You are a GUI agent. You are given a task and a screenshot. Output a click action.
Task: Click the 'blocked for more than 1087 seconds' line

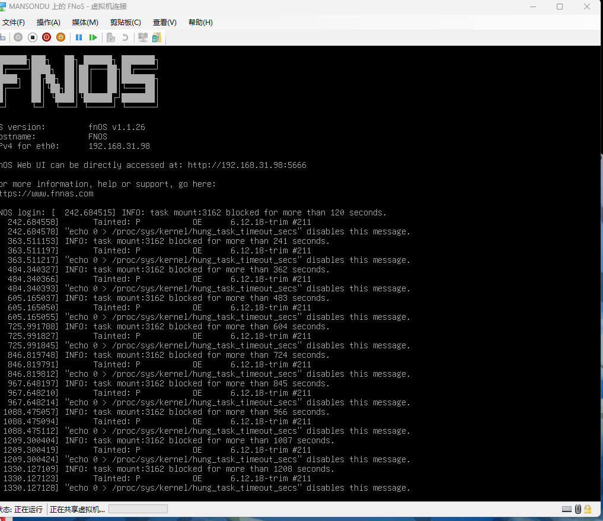coord(169,440)
